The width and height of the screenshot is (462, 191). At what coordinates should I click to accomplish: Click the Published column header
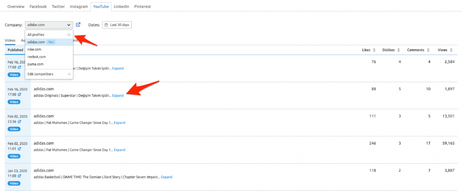15,50
